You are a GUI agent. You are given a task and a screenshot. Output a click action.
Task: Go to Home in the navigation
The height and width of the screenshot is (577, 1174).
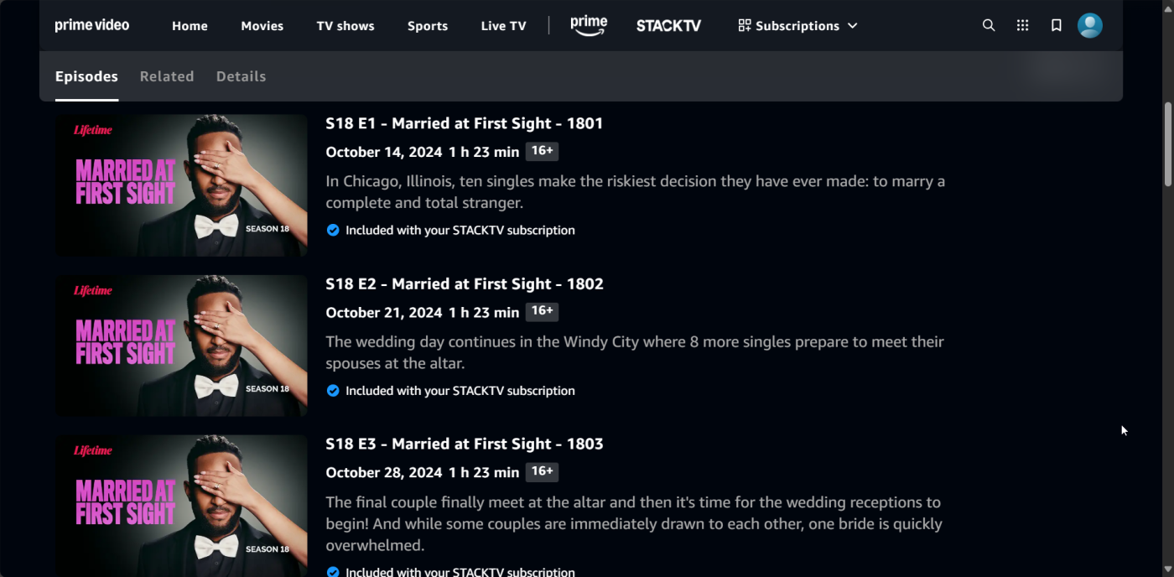point(190,26)
